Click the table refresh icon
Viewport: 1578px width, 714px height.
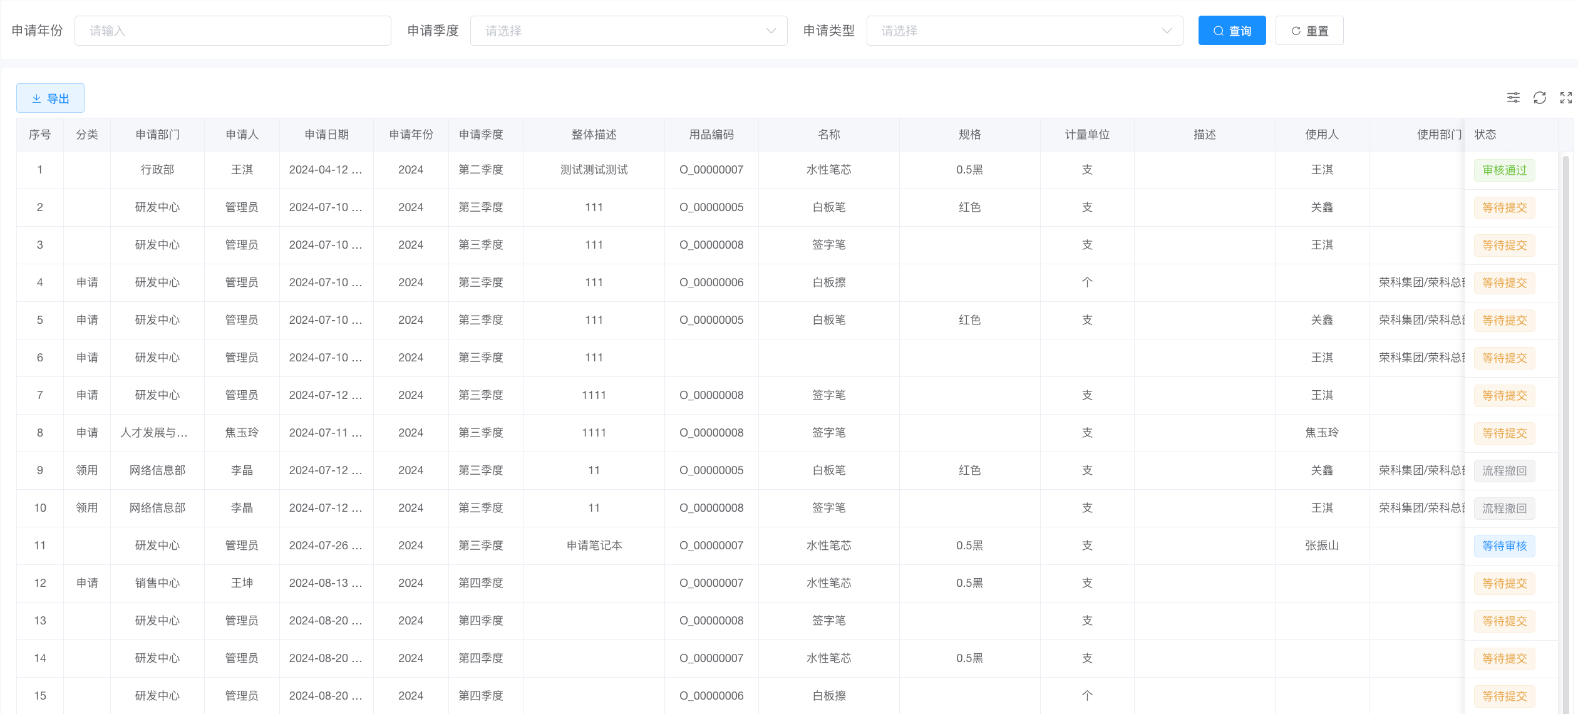(1539, 98)
